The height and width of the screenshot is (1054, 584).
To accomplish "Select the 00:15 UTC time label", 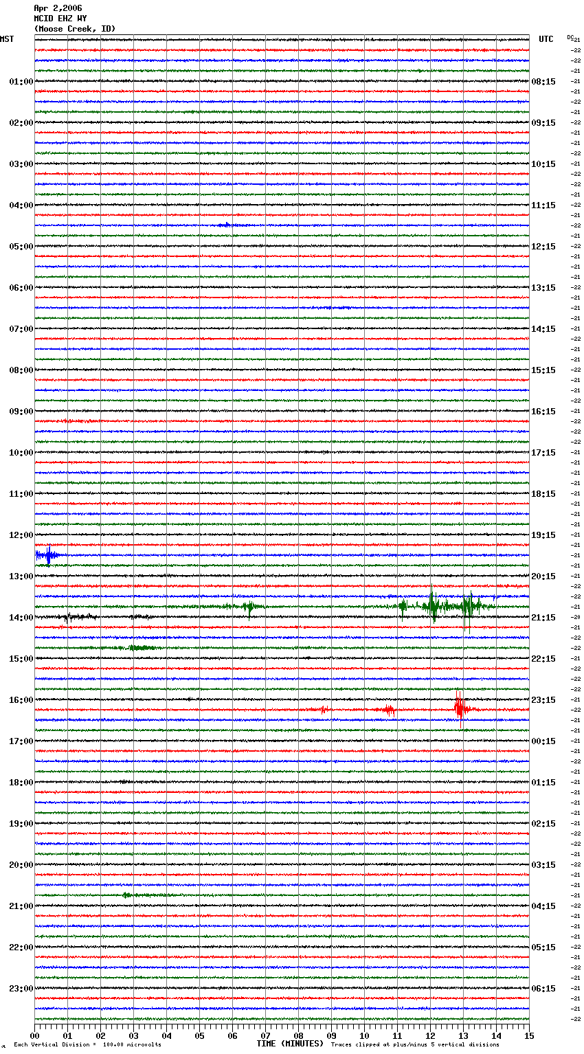I will coord(543,741).
